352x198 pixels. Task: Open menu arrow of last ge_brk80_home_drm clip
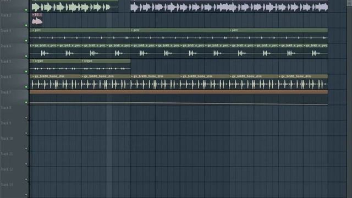click(280, 76)
